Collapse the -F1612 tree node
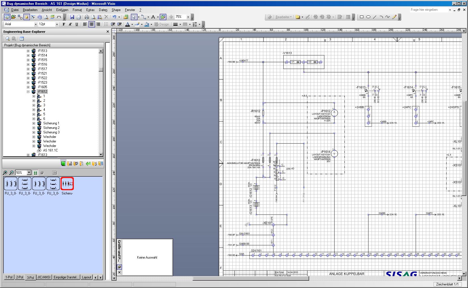Viewport: 468px width, 288px height. point(28,92)
